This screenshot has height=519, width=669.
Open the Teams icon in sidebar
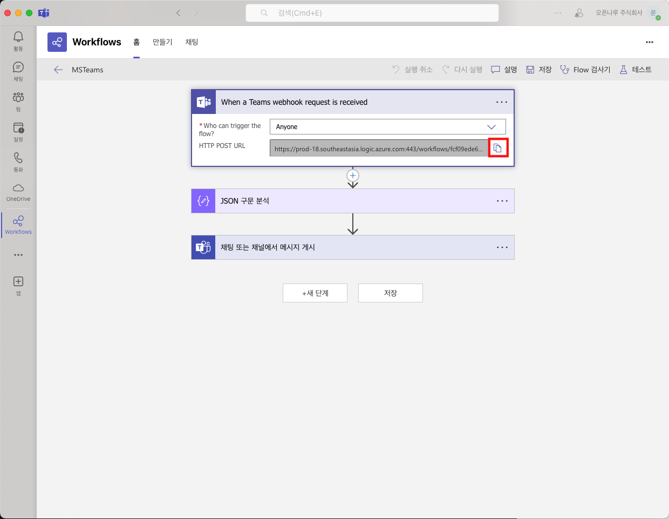pyautogui.click(x=18, y=101)
